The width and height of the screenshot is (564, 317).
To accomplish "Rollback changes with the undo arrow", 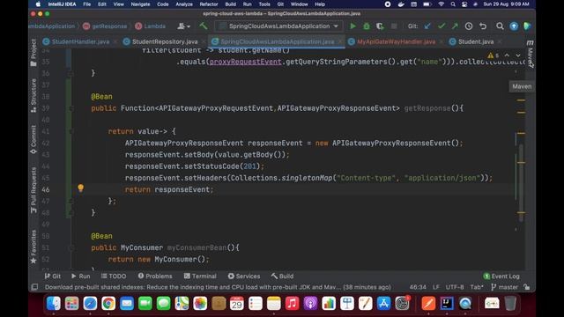I will pos(483,26).
